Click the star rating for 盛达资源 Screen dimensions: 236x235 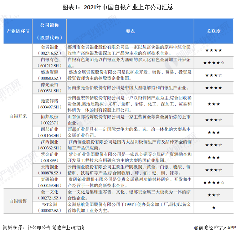(214, 75)
